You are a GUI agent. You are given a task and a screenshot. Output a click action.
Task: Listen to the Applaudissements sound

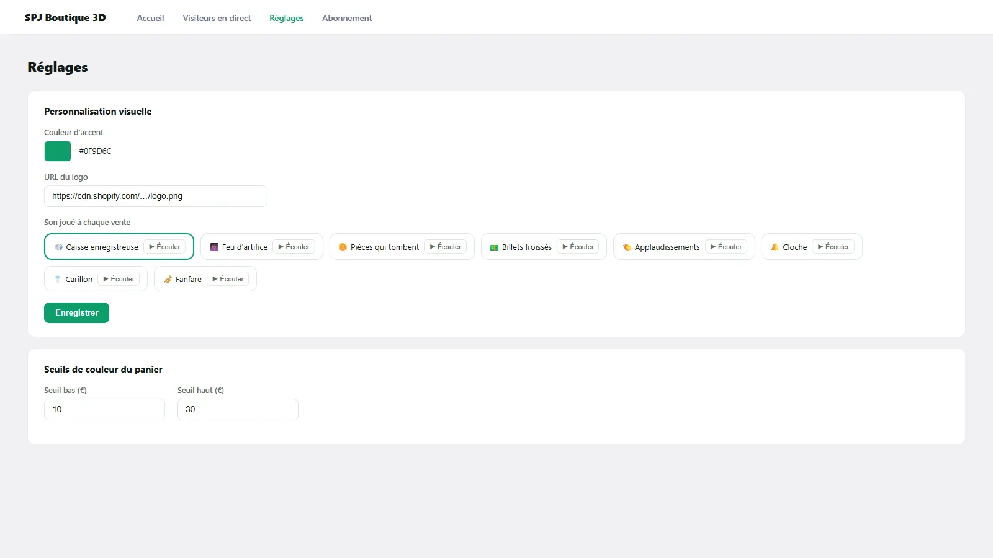point(726,247)
